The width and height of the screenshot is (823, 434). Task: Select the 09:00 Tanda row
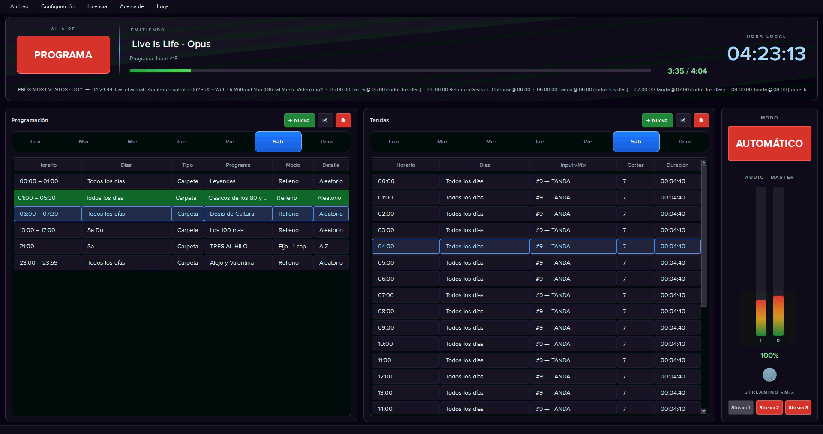coord(536,328)
